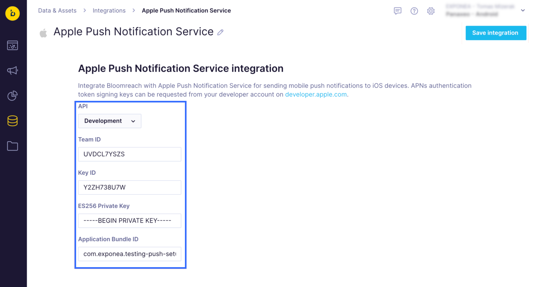The width and height of the screenshot is (536, 287).
Task: Click the Team ID input field
Action: (x=130, y=154)
